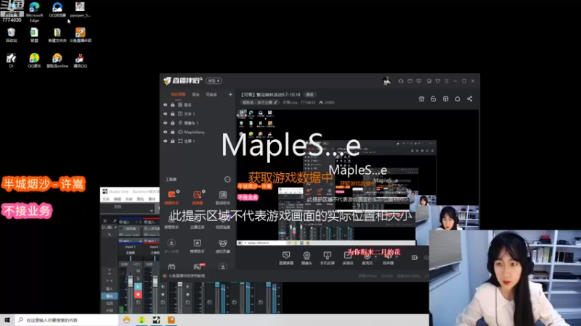Open the headset support icon in title bar
The image size is (581, 326).
click(x=401, y=81)
